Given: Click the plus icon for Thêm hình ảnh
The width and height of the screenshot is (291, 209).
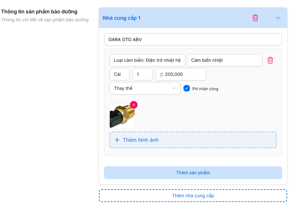Looking at the screenshot, I should tap(117, 140).
